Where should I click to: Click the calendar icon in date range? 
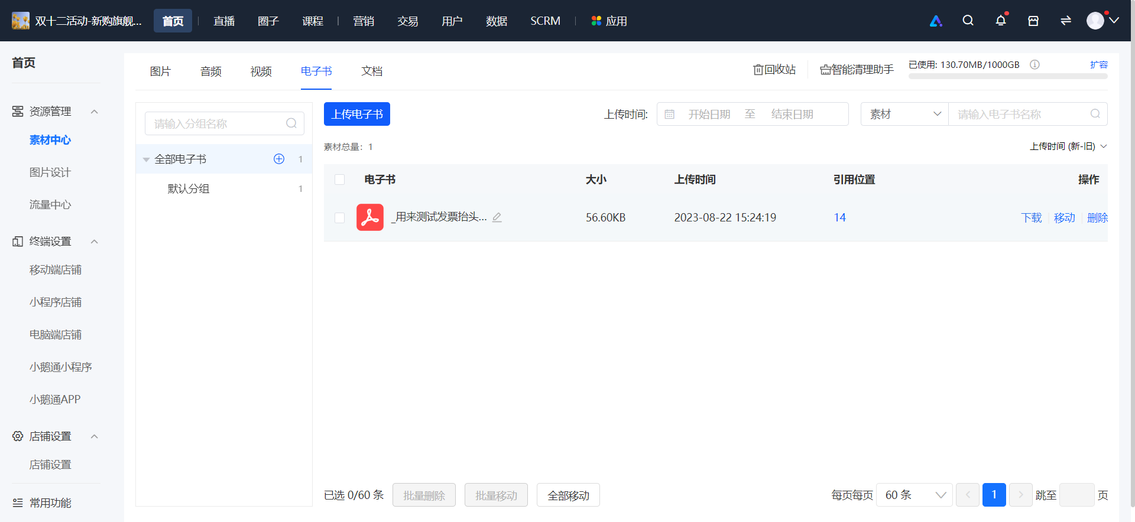coord(669,114)
